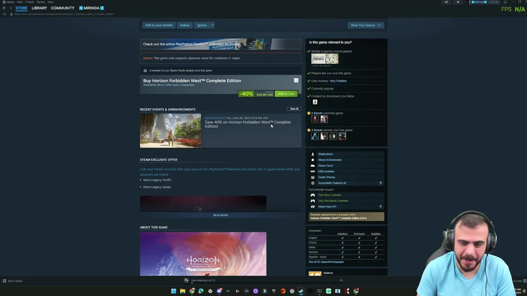Viewport: 527px width, 296px height.
Task: Click the announcements megaphone icon in Steam header
Action: (446, 2)
